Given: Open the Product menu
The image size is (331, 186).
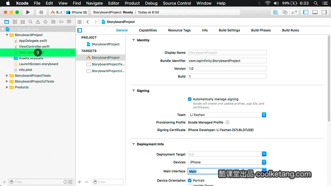Looking at the screenshot, I should (132, 3).
